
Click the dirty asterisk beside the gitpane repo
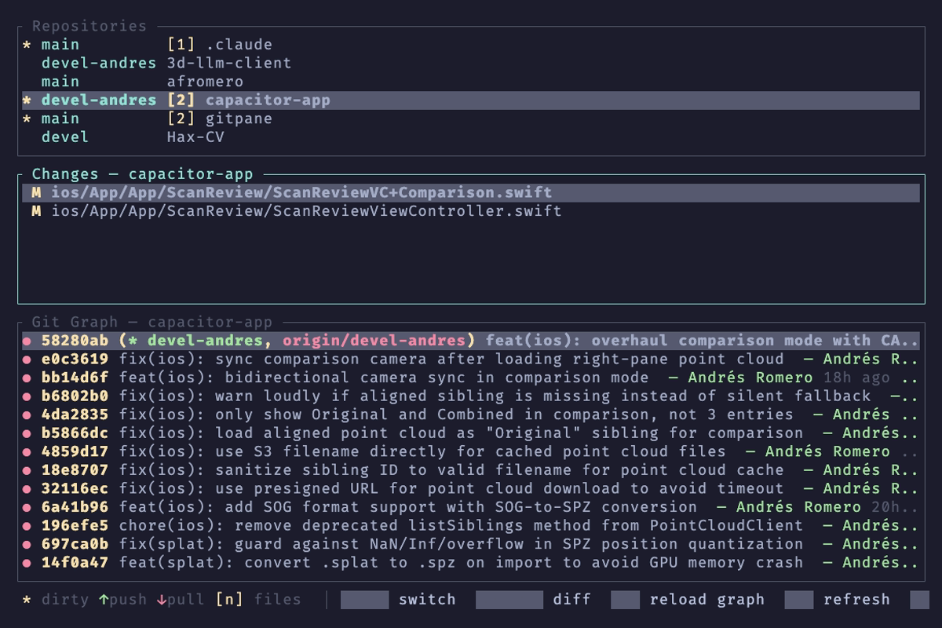(x=27, y=119)
